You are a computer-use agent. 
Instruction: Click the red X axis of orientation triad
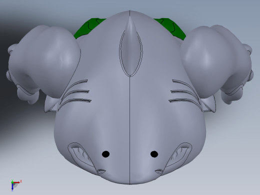click(17, 182)
